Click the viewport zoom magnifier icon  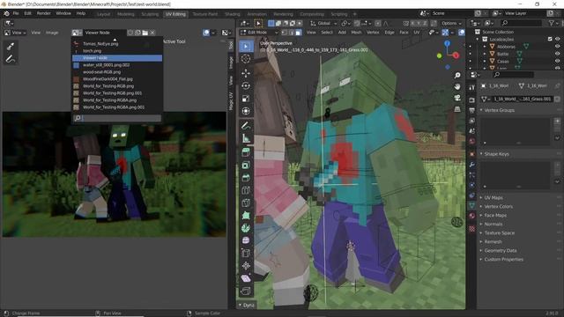[x=457, y=75]
